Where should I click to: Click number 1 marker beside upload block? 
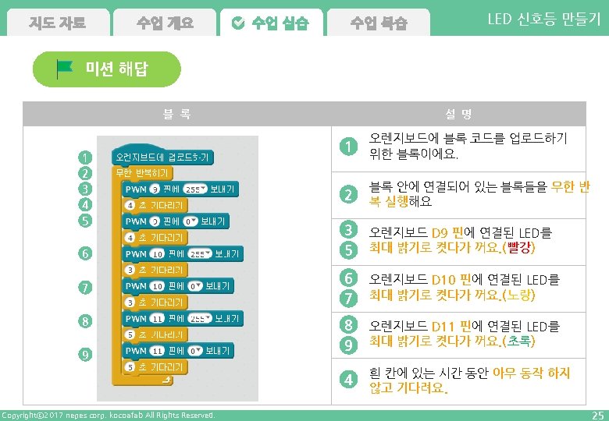coord(86,157)
